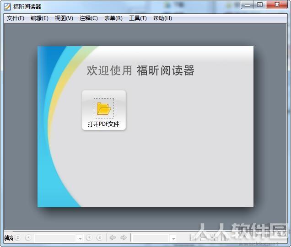Close the 福昕阅读器 window
Screen dimensions: 291x247
pyautogui.click(x=277, y=5)
